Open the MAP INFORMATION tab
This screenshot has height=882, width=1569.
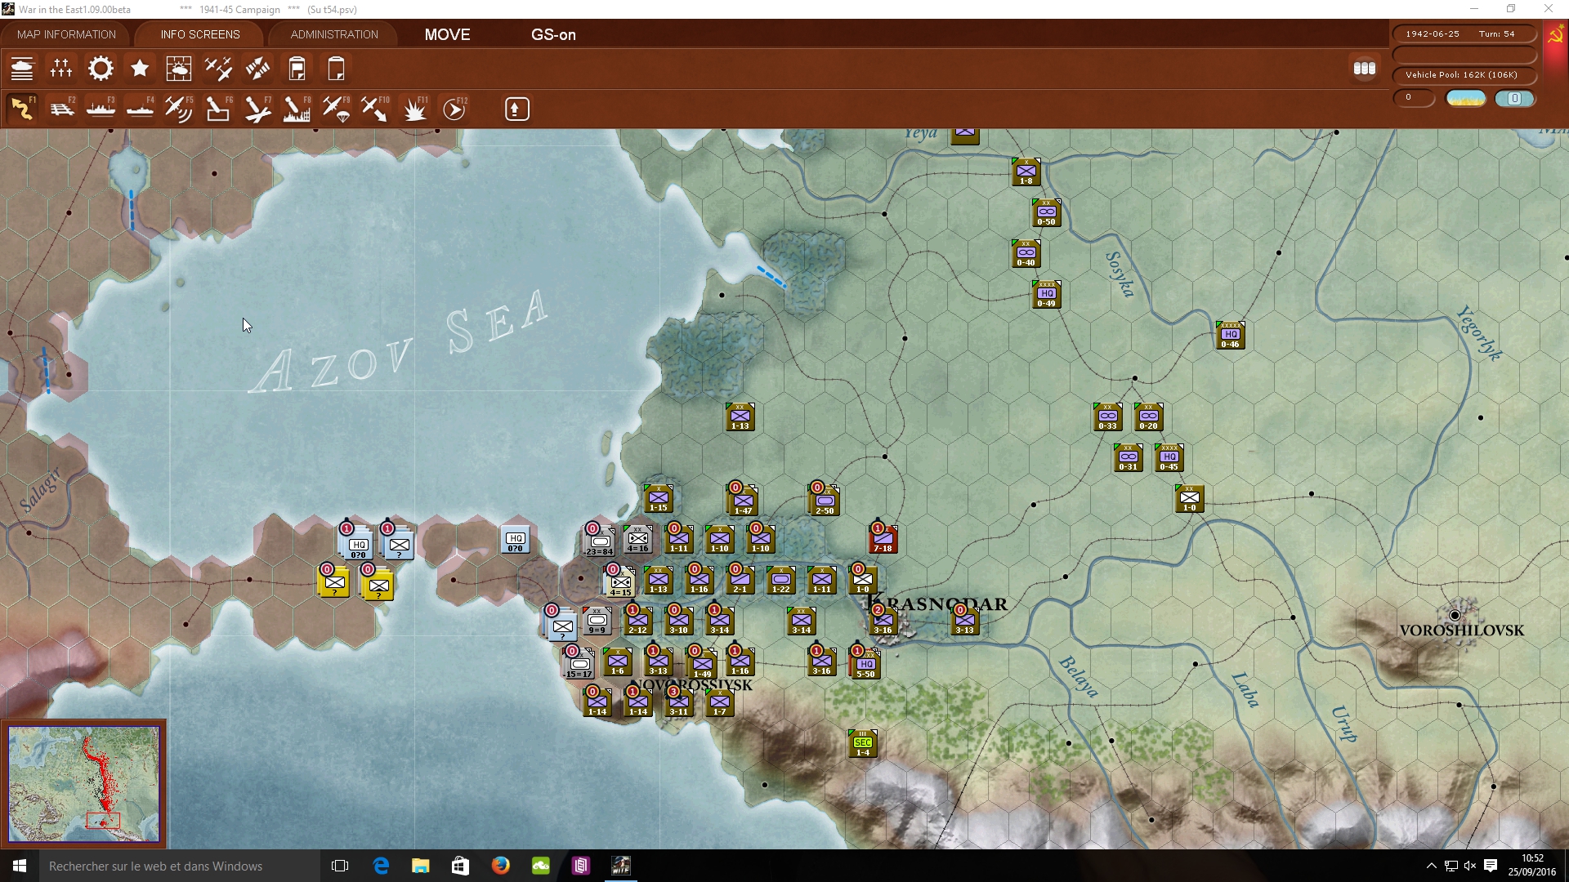point(66,34)
